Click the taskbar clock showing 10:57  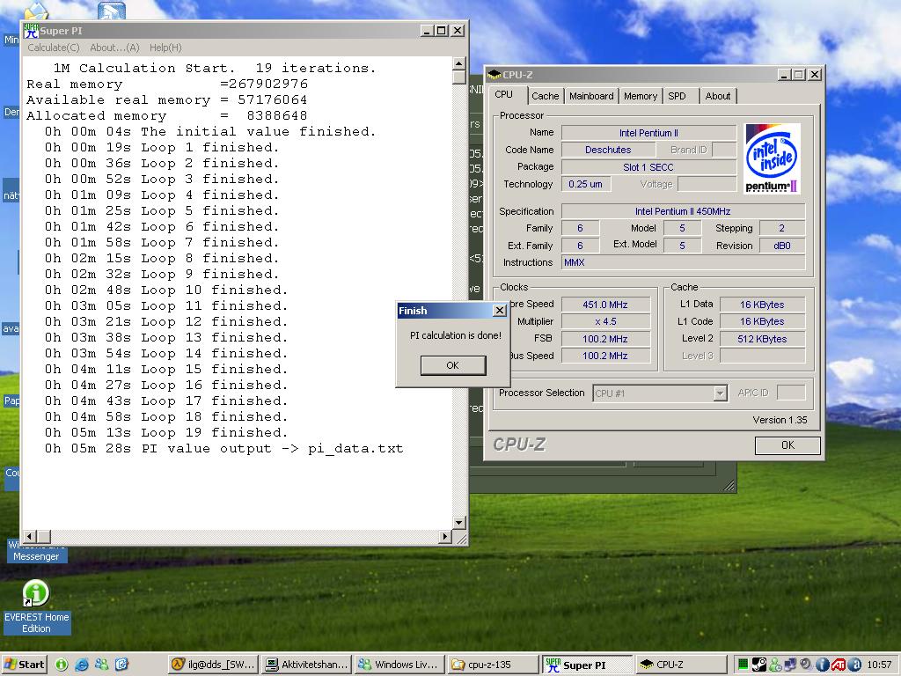(x=879, y=665)
